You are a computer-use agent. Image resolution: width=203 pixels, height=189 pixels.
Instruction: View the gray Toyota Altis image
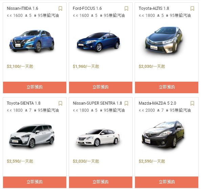click(164, 40)
